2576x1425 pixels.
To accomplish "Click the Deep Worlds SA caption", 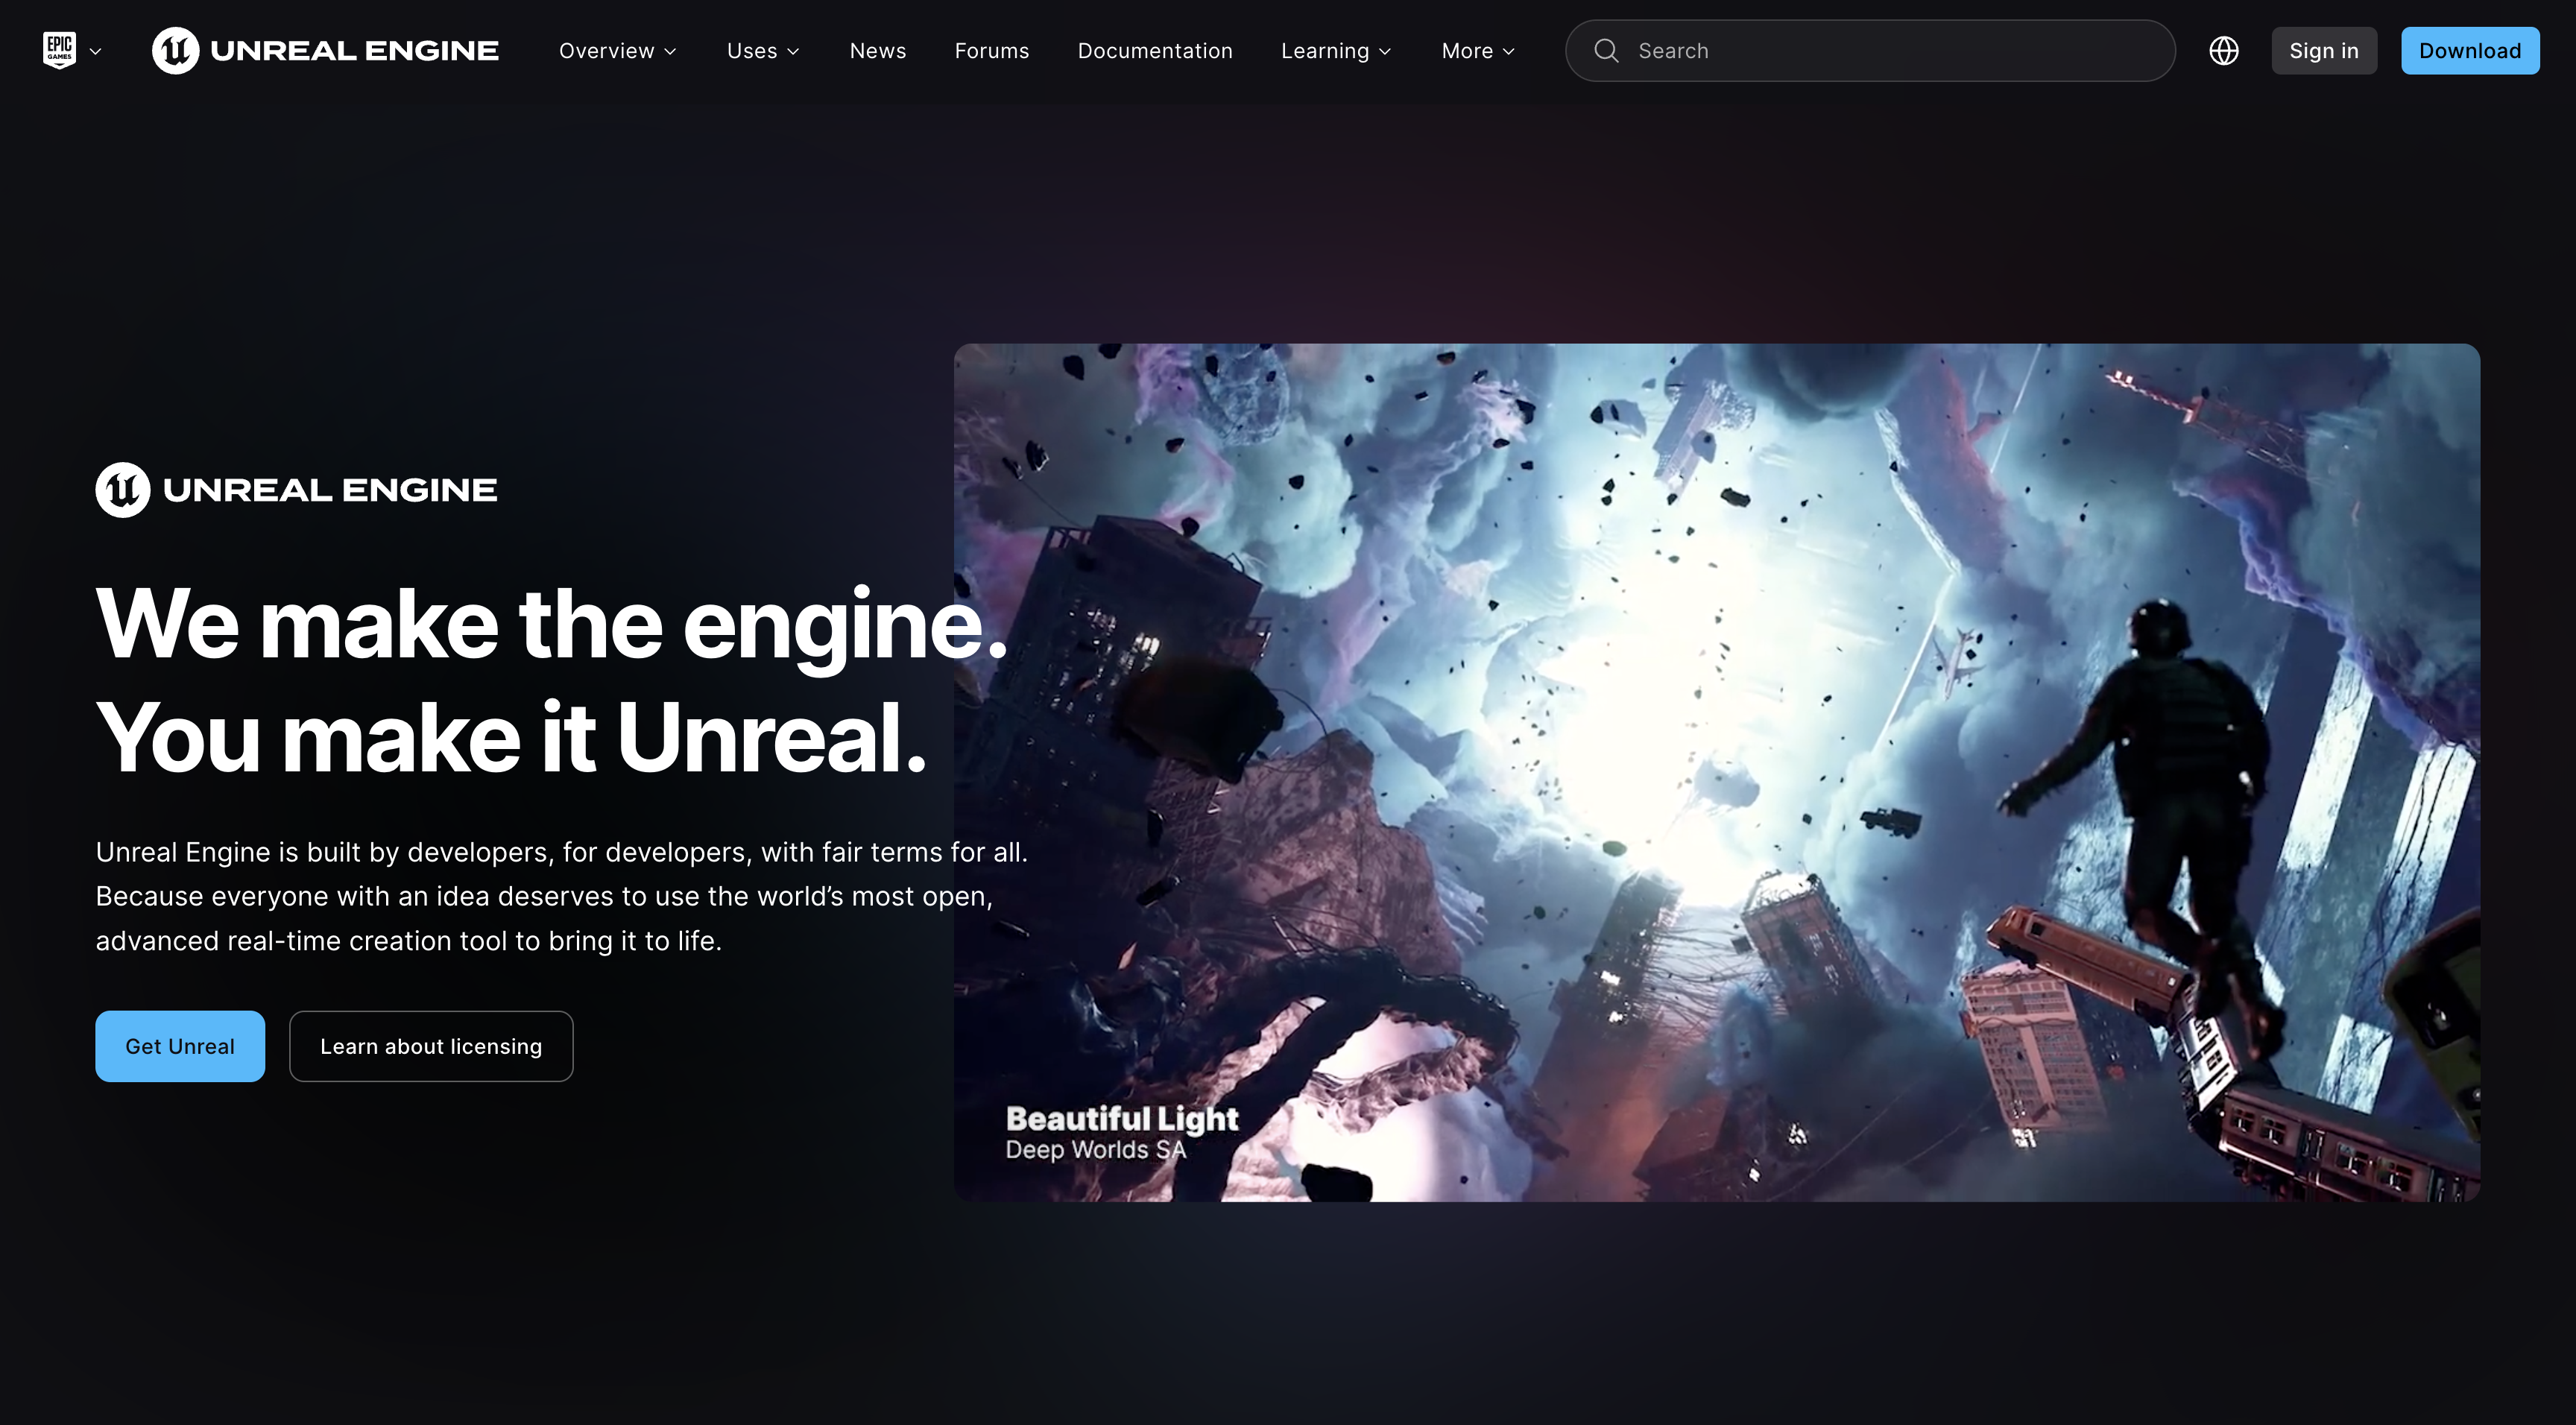I will [1096, 1150].
